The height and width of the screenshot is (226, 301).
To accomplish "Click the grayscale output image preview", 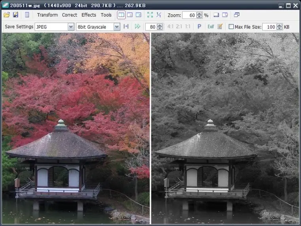I will pyautogui.click(x=225, y=128).
